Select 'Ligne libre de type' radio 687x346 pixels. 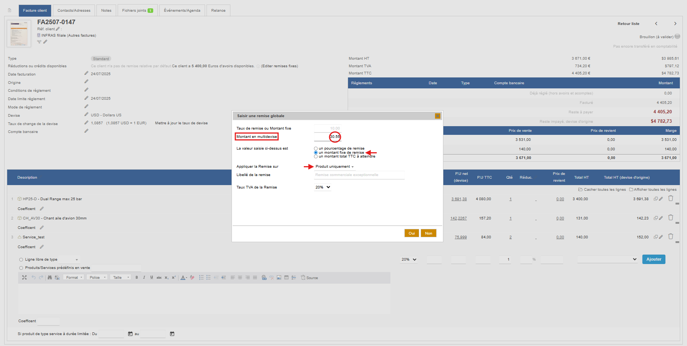(x=21, y=259)
